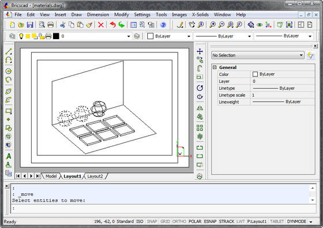Select the Text tool letter A
This screenshot has height=228, width=323.
pyautogui.click(x=9, y=156)
